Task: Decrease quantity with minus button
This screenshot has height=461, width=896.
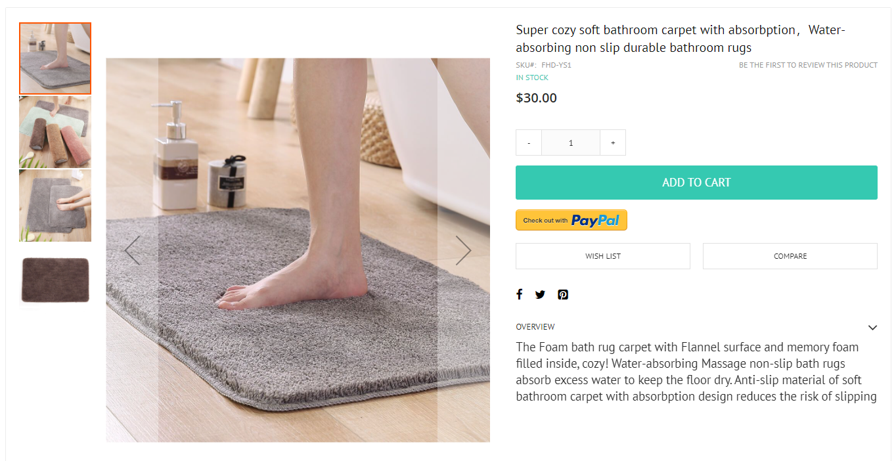Action: 529,143
